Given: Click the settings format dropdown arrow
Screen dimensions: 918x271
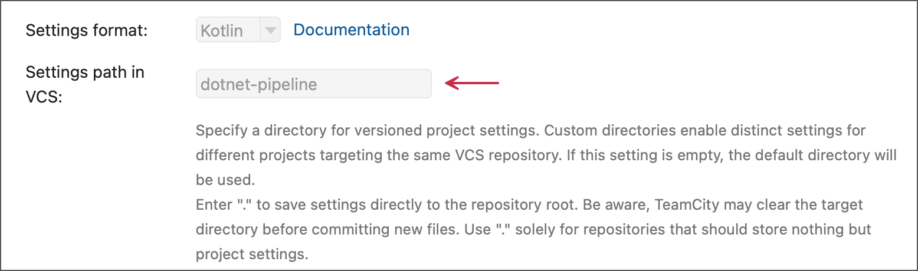Looking at the screenshot, I should tap(270, 30).
